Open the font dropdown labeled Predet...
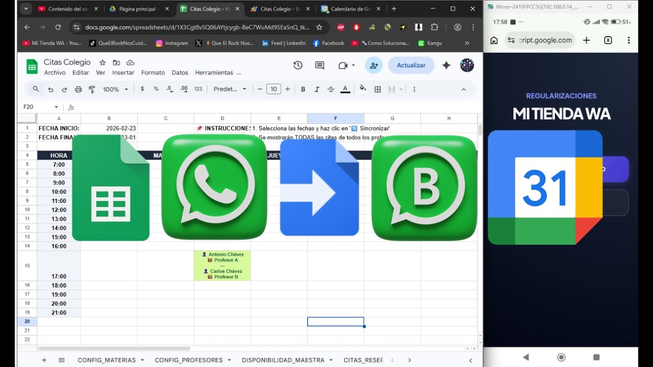653x367 pixels. (230, 89)
